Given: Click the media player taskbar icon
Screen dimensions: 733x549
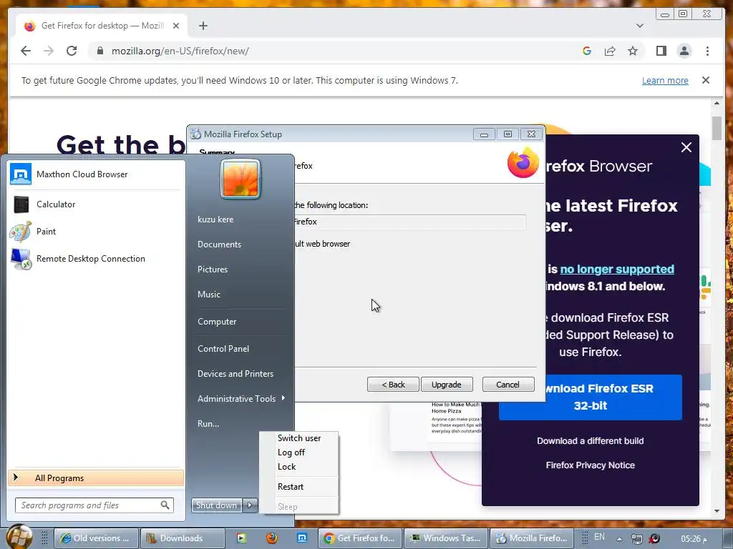Looking at the screenshot, I should (241, 538).
